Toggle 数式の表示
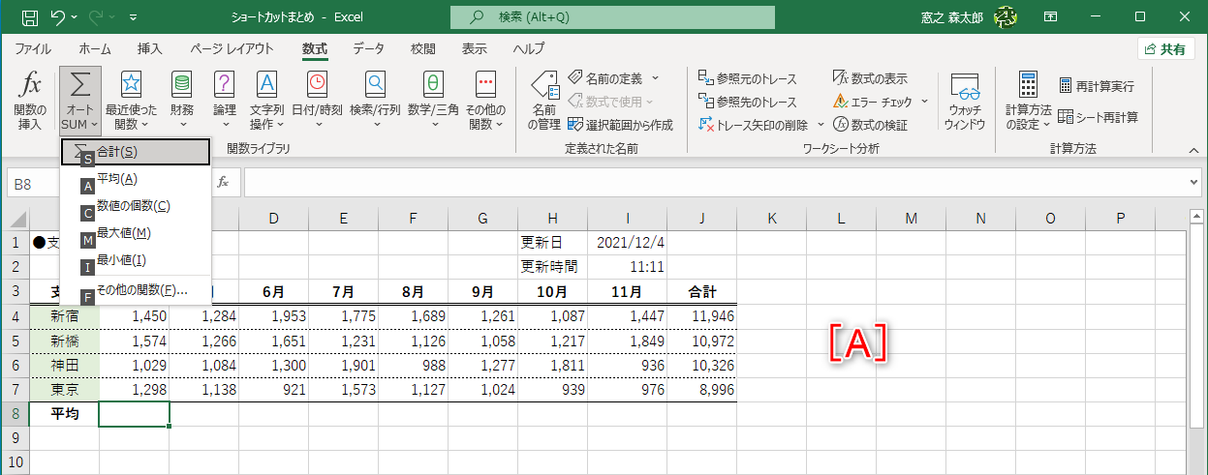This screenshot has width=1208, height=475. 870,78
